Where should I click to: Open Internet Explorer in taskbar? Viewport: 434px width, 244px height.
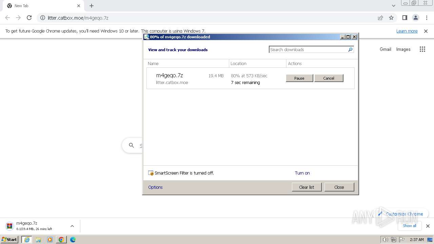coord(27,240)
